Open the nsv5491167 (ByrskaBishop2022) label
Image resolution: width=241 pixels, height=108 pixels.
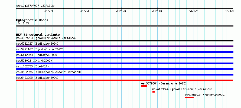(40, 49)
